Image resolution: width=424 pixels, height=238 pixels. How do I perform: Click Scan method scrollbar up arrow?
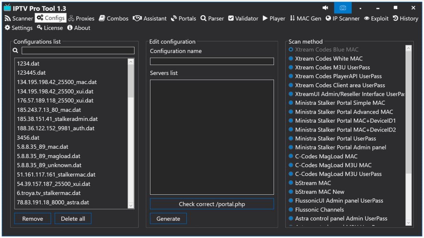(408, 48)
